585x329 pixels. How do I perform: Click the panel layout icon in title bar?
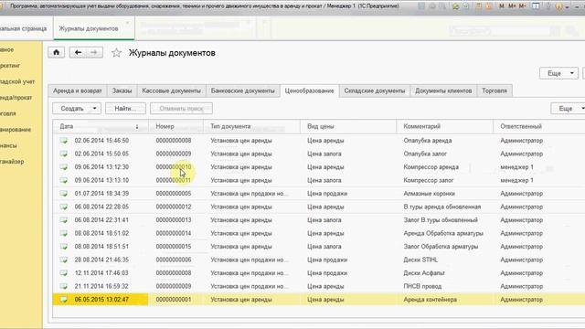point(536,6)
